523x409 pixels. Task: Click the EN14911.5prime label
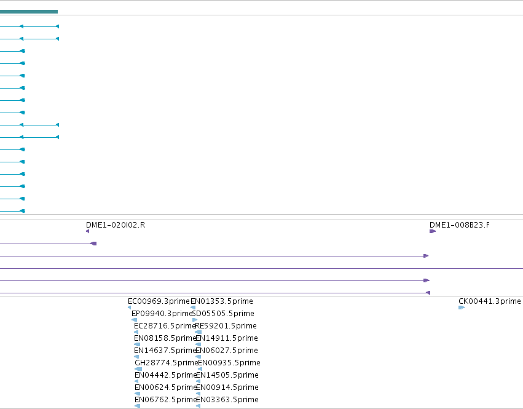click(227, 338)
